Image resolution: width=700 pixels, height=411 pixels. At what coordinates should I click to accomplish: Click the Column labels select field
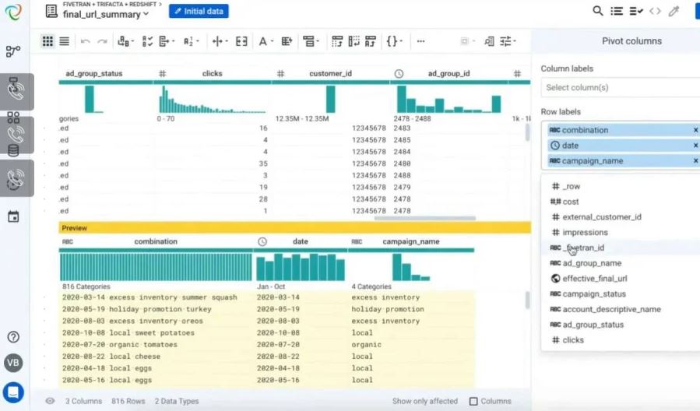[621, 87]
